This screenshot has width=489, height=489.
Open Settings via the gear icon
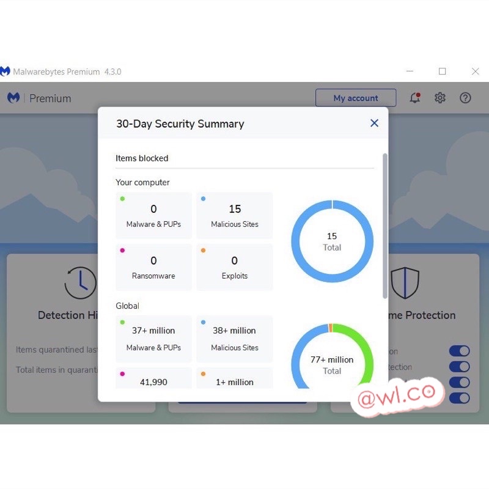[x=440, y=98]
